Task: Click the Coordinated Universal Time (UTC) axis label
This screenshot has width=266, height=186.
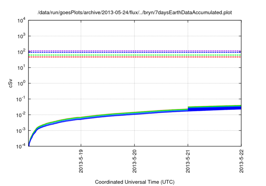Action: 135,182
